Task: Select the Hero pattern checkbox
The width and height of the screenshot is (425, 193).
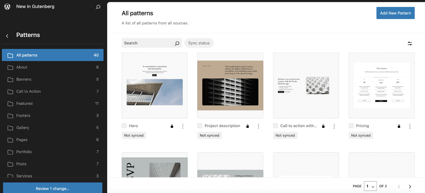Action: (124, 126)
